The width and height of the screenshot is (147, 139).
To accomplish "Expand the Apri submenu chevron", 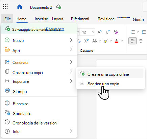I will click(x=71, y=49).
